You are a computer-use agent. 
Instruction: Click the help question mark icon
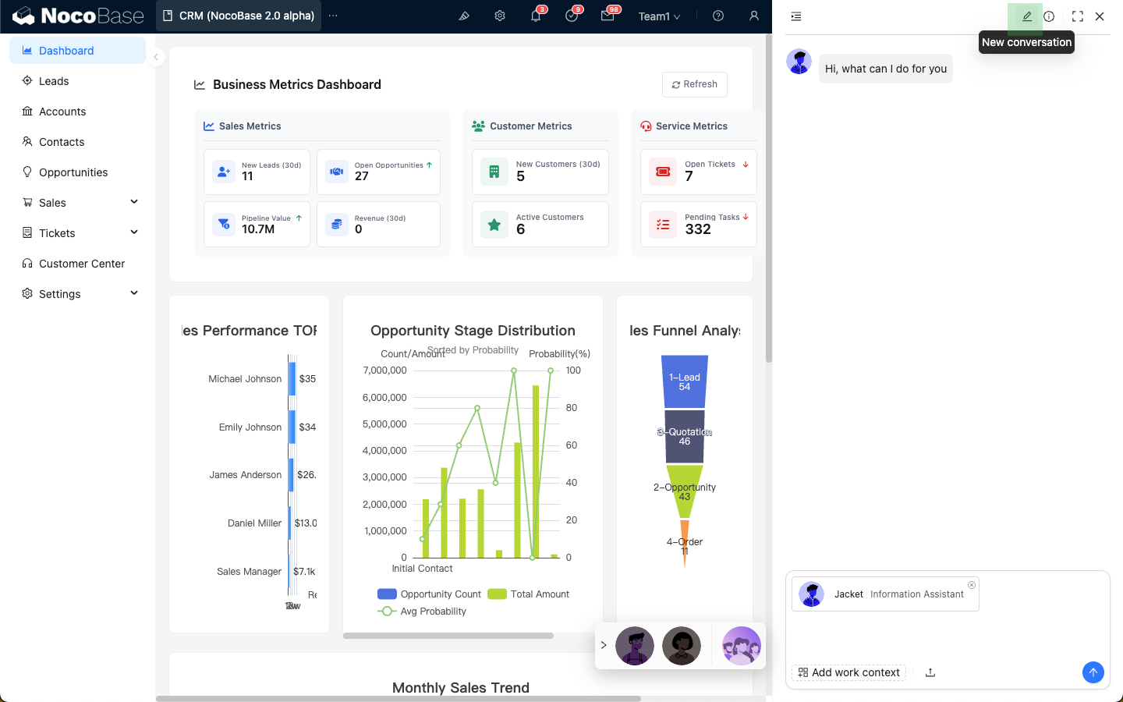[718, 16]
